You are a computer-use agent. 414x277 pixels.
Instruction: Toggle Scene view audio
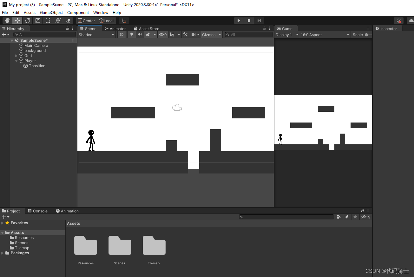[140, 35]
